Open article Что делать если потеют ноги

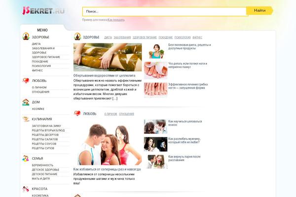tap(187, 65)
